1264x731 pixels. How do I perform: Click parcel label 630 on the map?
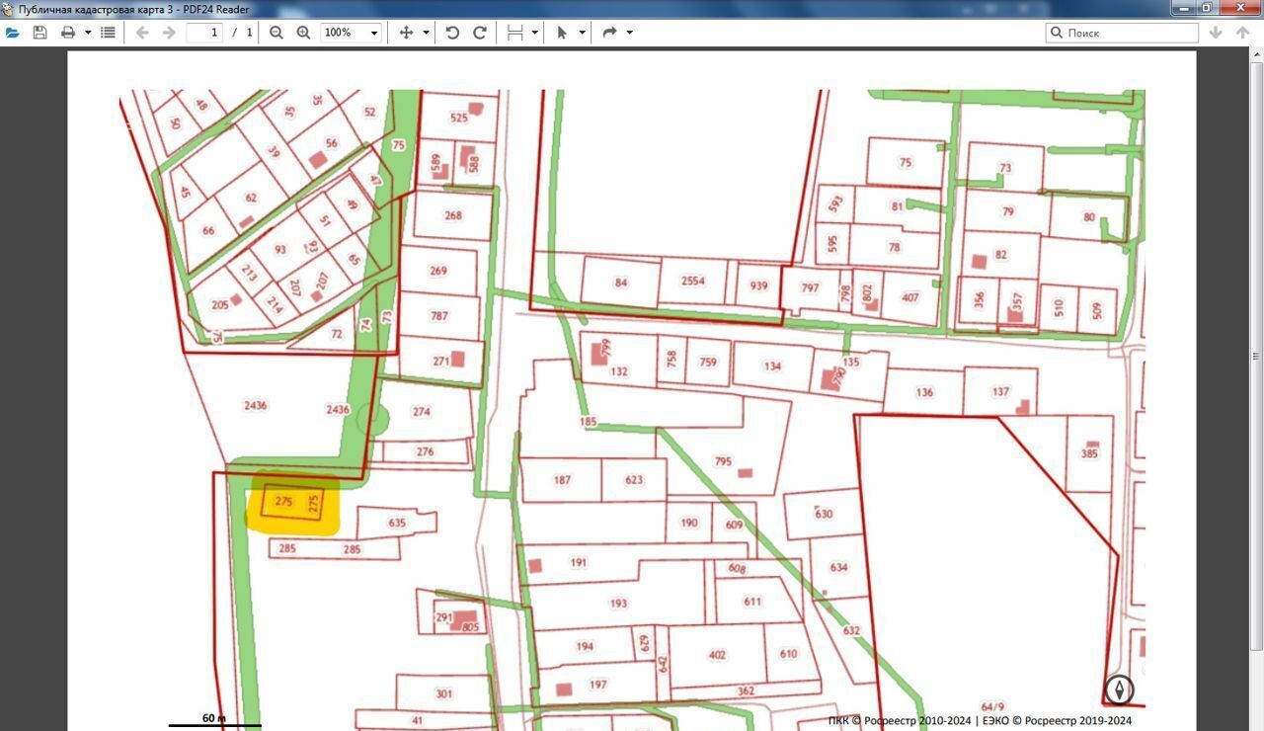click(824, 514)
